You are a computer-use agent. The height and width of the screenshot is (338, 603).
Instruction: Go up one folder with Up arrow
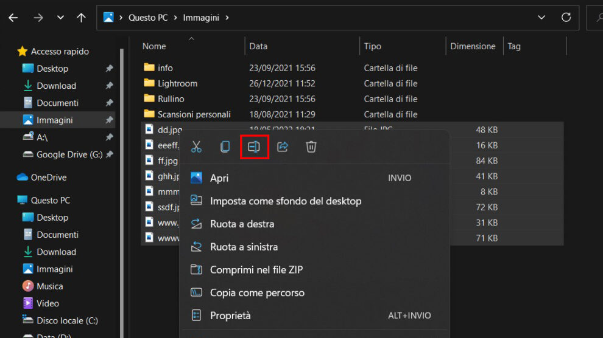pyautogui.click(x=81, y=18)
